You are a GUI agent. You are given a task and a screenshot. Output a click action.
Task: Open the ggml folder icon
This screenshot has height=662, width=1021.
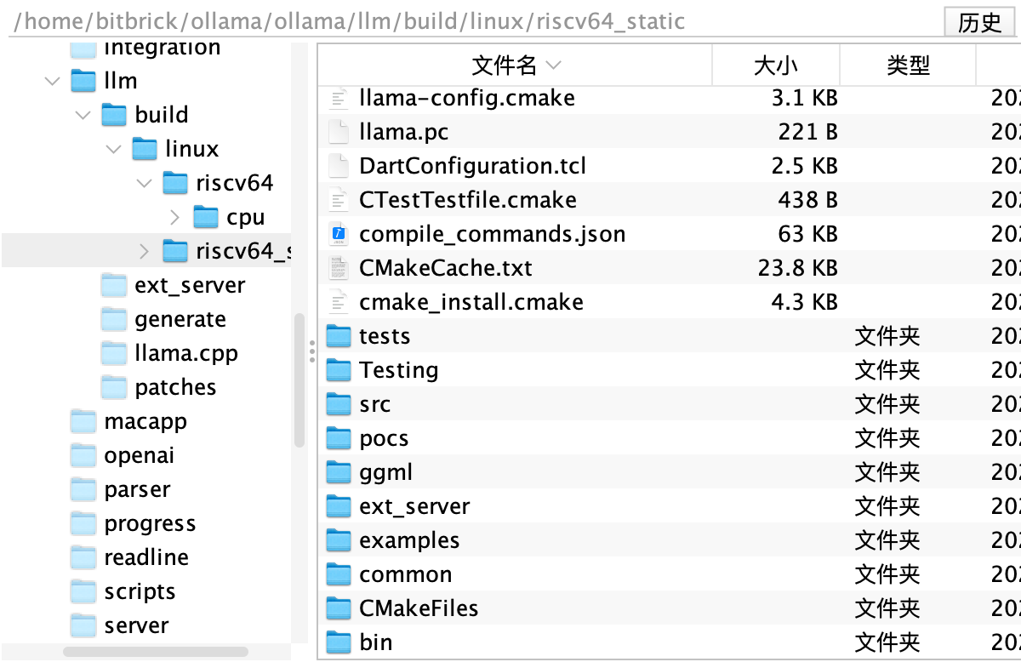(x=339, y=472)
